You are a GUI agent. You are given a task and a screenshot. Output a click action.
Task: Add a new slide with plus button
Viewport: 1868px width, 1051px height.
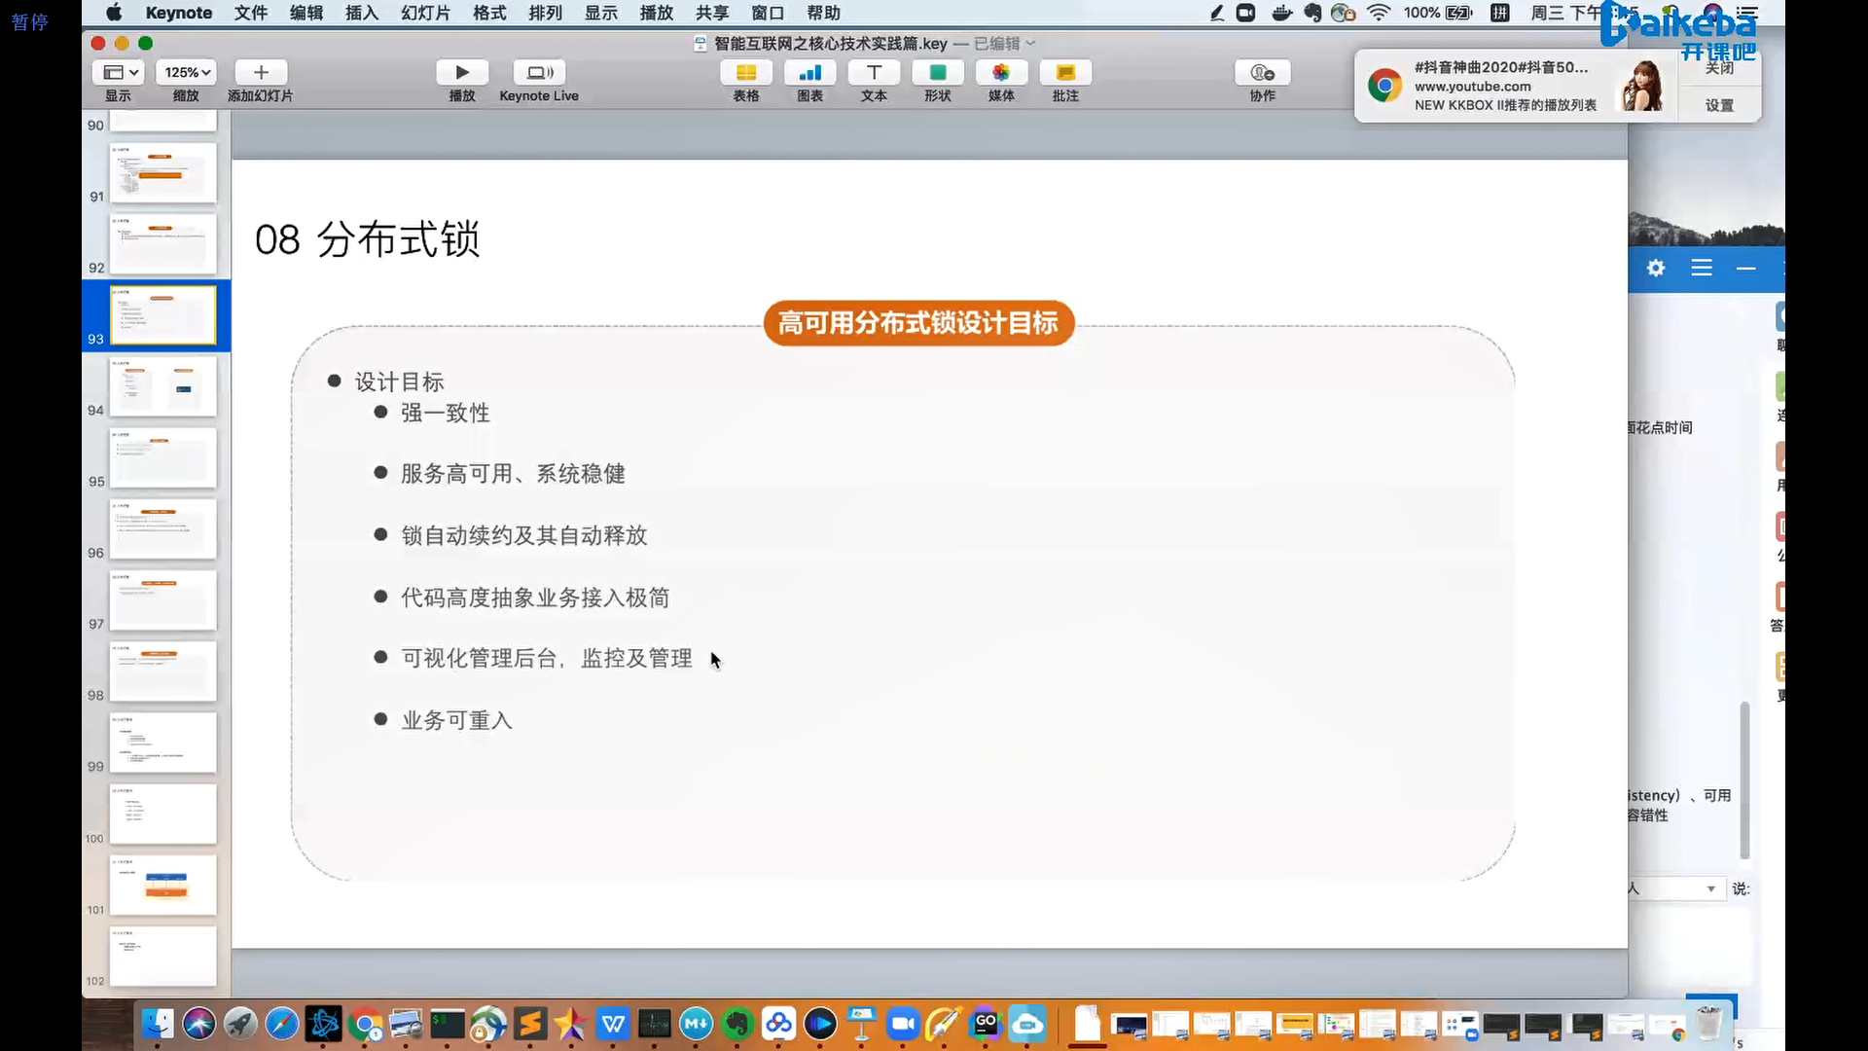(x=260, y=73)
